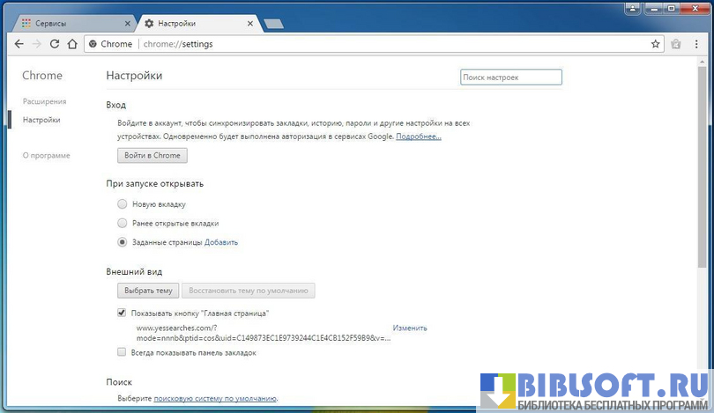Click the extension icon beside the star
This screenshot has width=714, height=413.
click(x=675, y=44)
